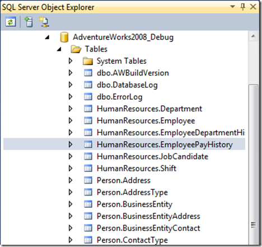Close the SQL Server Object Explorer panel
The width and height of the screenshot is (262, 247).
tap(253, 7)
